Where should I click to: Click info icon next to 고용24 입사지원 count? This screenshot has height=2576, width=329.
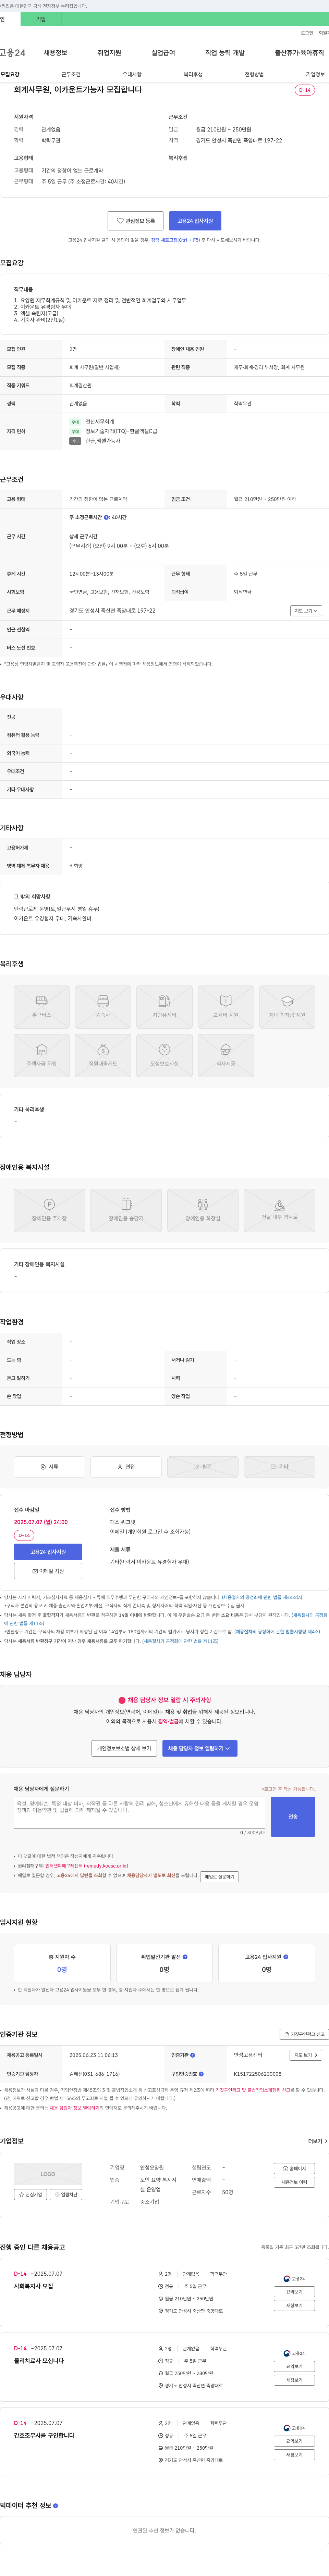click(286, 1957)
